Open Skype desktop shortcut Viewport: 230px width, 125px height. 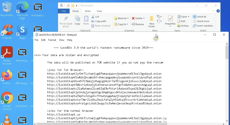pos(22,32)
